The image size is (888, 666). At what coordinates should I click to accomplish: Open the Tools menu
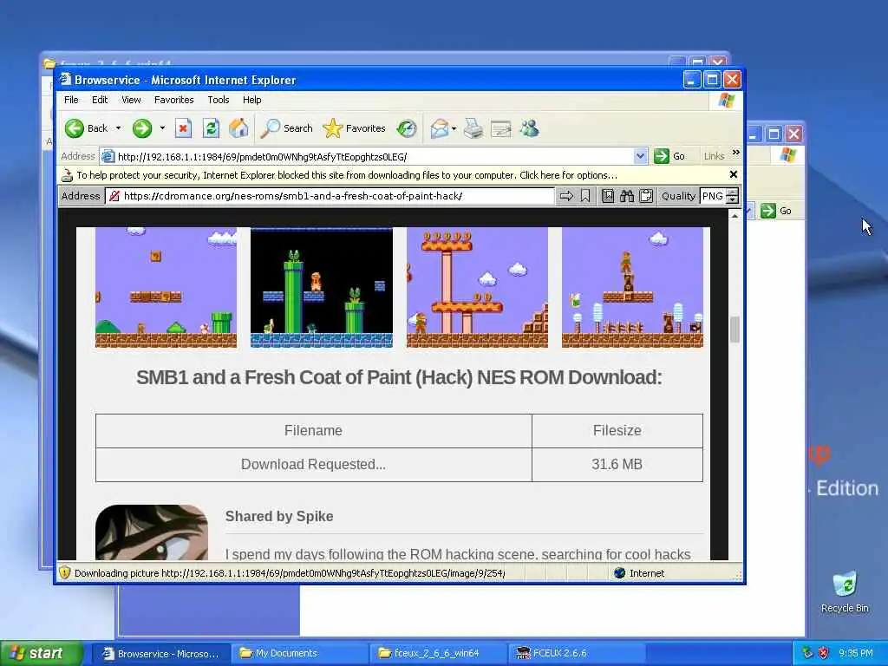[x=218, y=100]
